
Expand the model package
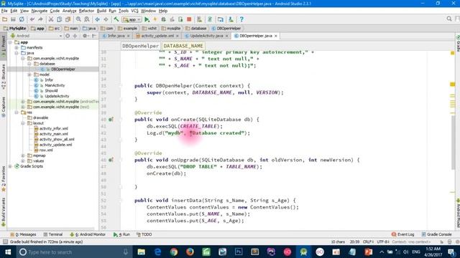(x=29, y=75)
